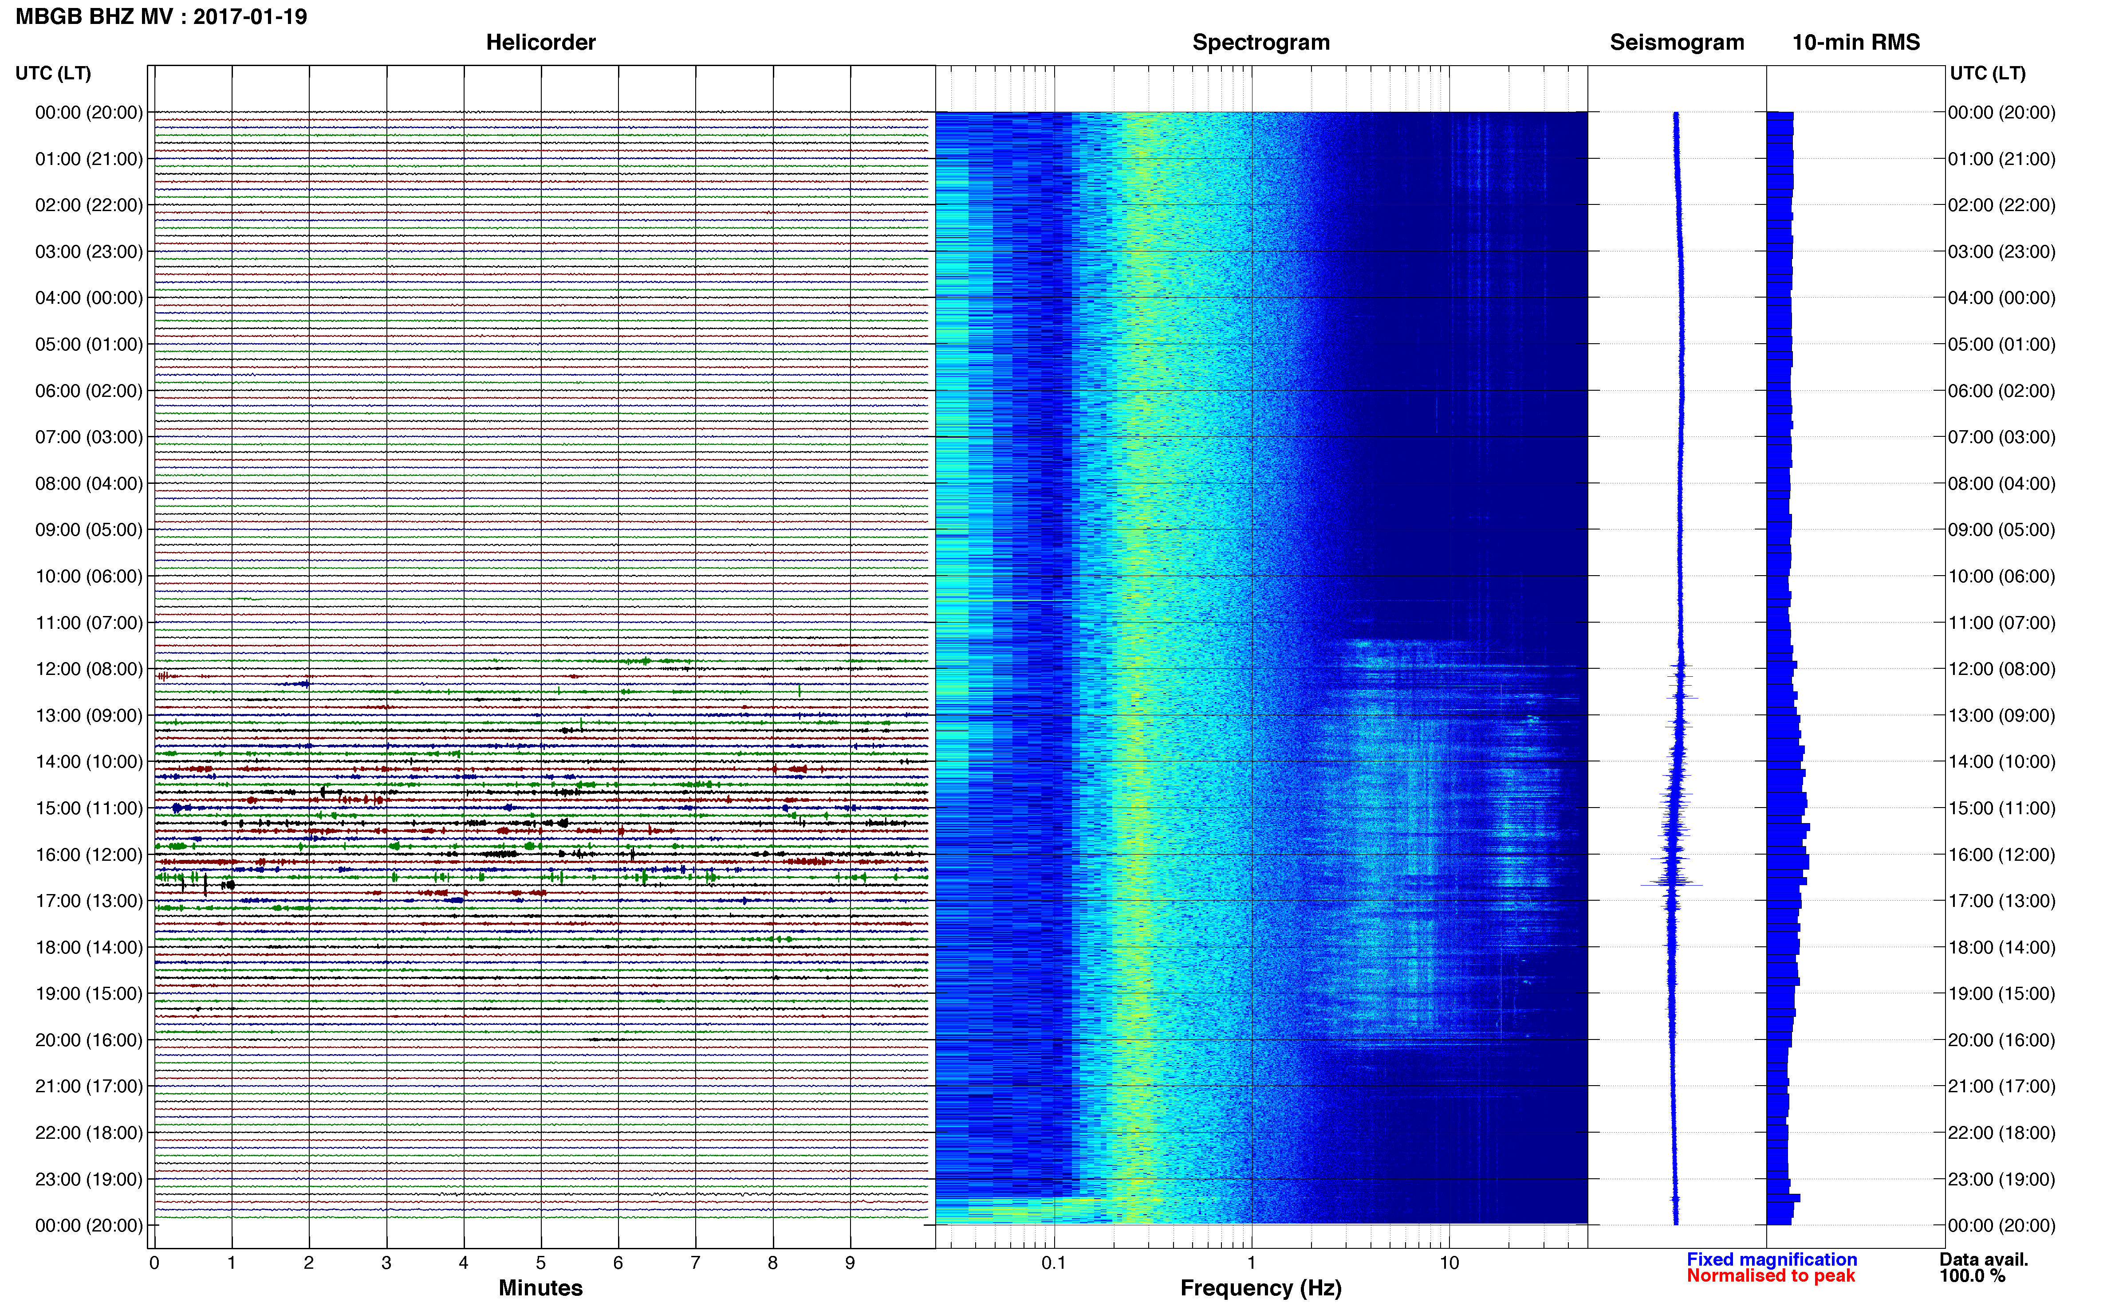Click the Data avail. label

pos(1984,1259)
